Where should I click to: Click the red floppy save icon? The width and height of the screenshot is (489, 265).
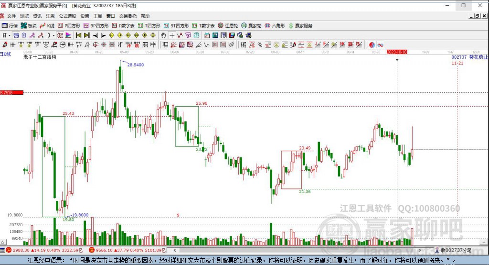click(x=232, y=35)
